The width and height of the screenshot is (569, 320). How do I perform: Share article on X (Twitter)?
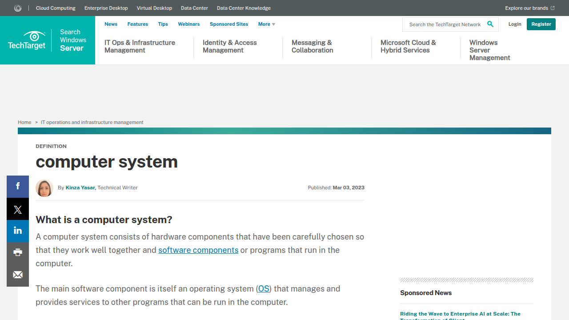(18, 209)
